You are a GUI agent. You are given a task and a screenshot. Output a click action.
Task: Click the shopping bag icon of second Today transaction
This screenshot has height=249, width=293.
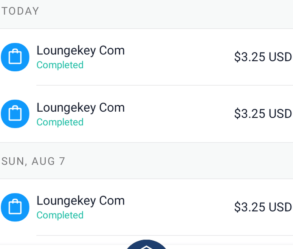15,114
